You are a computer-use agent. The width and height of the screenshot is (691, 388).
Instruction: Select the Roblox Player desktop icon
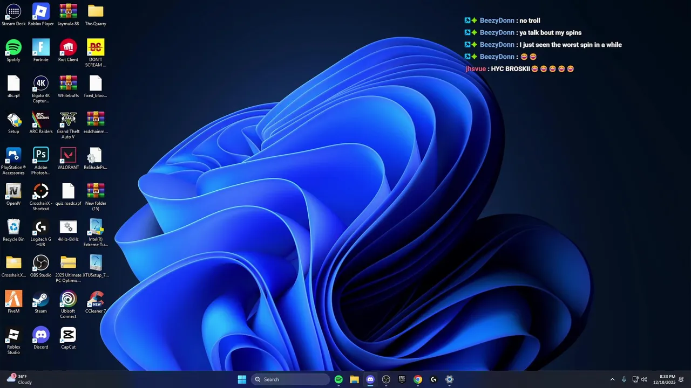pyautogui.click(x=41, y=15)
